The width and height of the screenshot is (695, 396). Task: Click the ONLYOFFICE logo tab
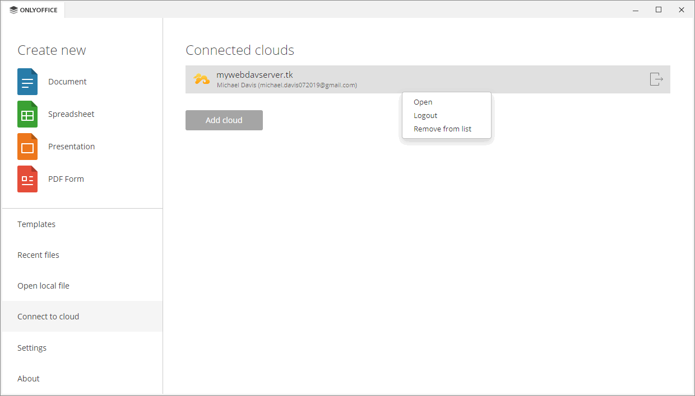[34, 10]
